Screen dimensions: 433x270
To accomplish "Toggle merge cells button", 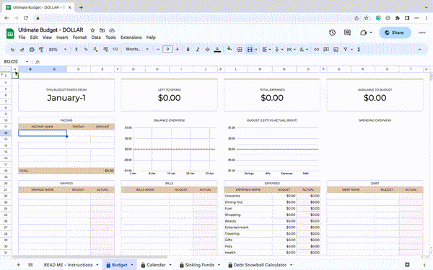I will coord(250,50).
